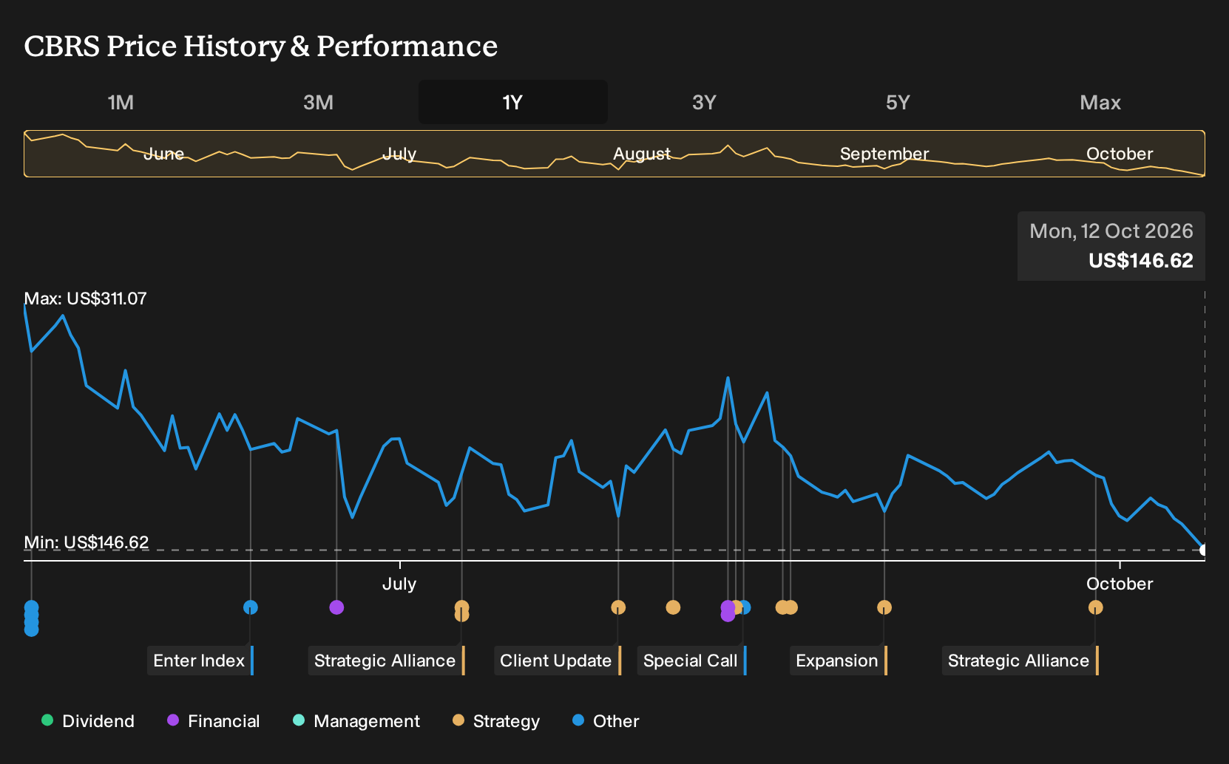Click the Mon, 12 Oct 2026 date
Screen dimensions: 1229x764
[1111, 231]
